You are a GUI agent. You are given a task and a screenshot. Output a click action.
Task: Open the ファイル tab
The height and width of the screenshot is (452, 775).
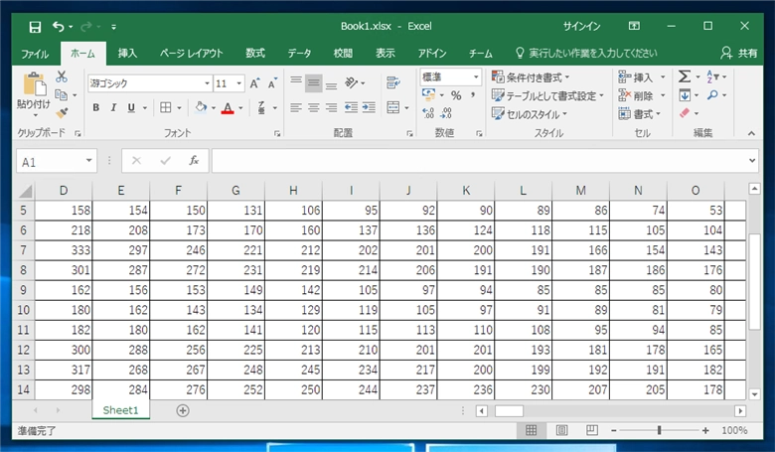click(35, 54)
